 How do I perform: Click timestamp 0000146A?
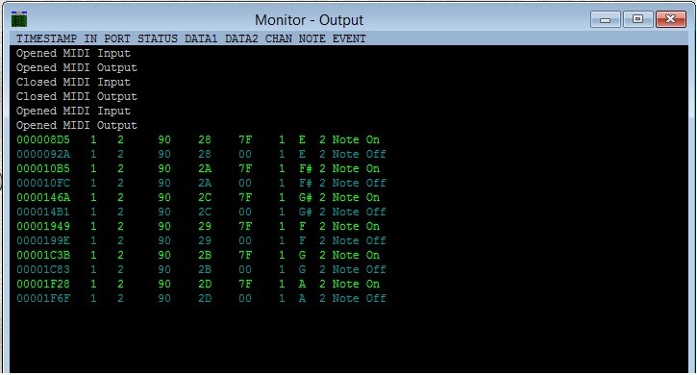pyautogui.click(x=43, y=197)
